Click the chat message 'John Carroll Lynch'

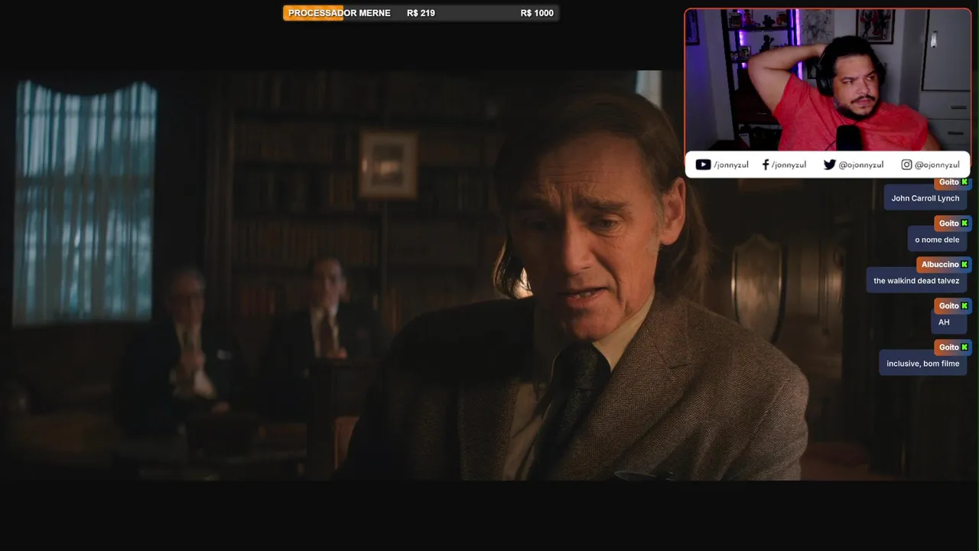(925, 198)
